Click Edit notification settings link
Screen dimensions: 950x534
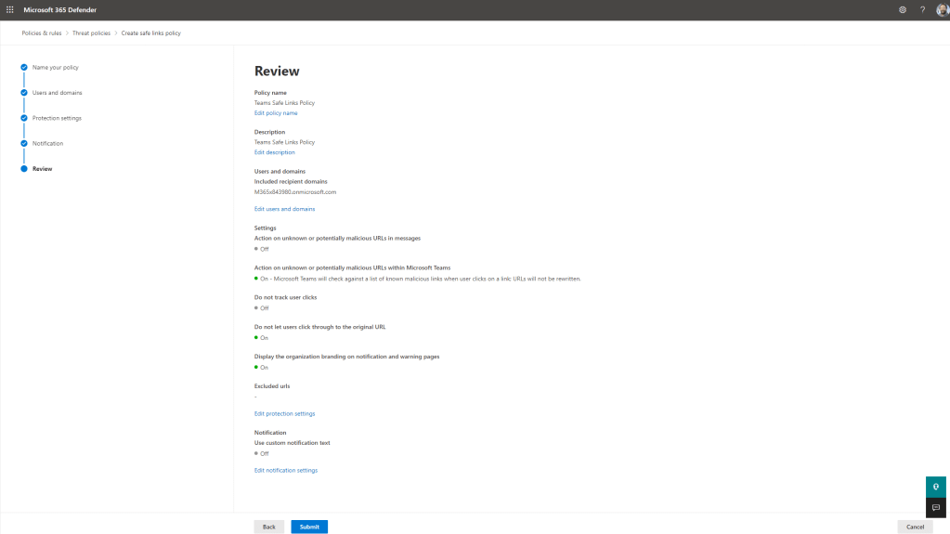coord(285,471)
